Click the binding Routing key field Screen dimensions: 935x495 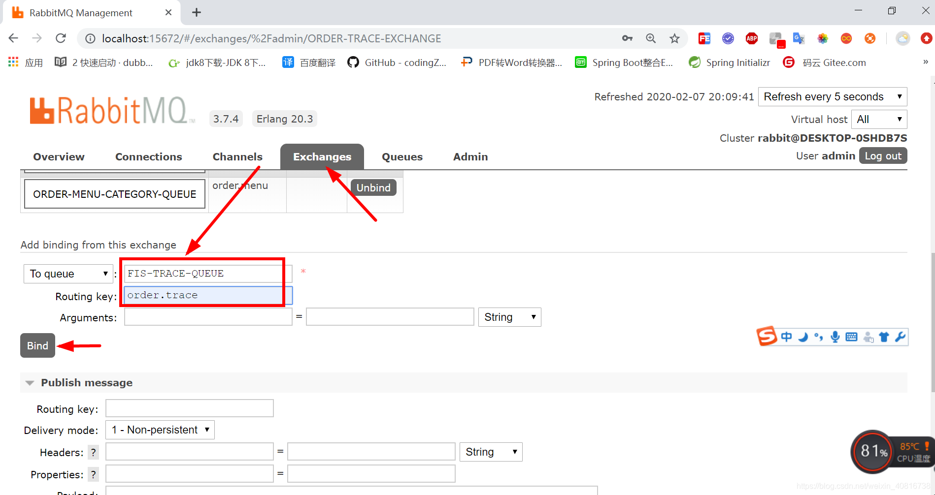point(208,295)
